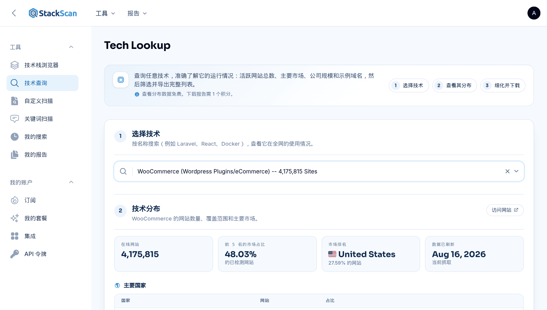Open 我的套餐 sparkles icon
Viewport: 547px width, 310px height.
coord(14,218)
